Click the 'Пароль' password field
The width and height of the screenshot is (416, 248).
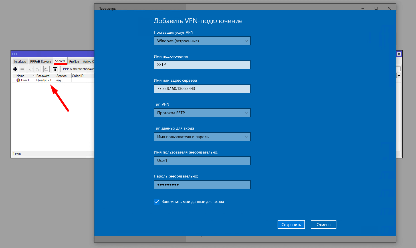click(x=202, y=185)
